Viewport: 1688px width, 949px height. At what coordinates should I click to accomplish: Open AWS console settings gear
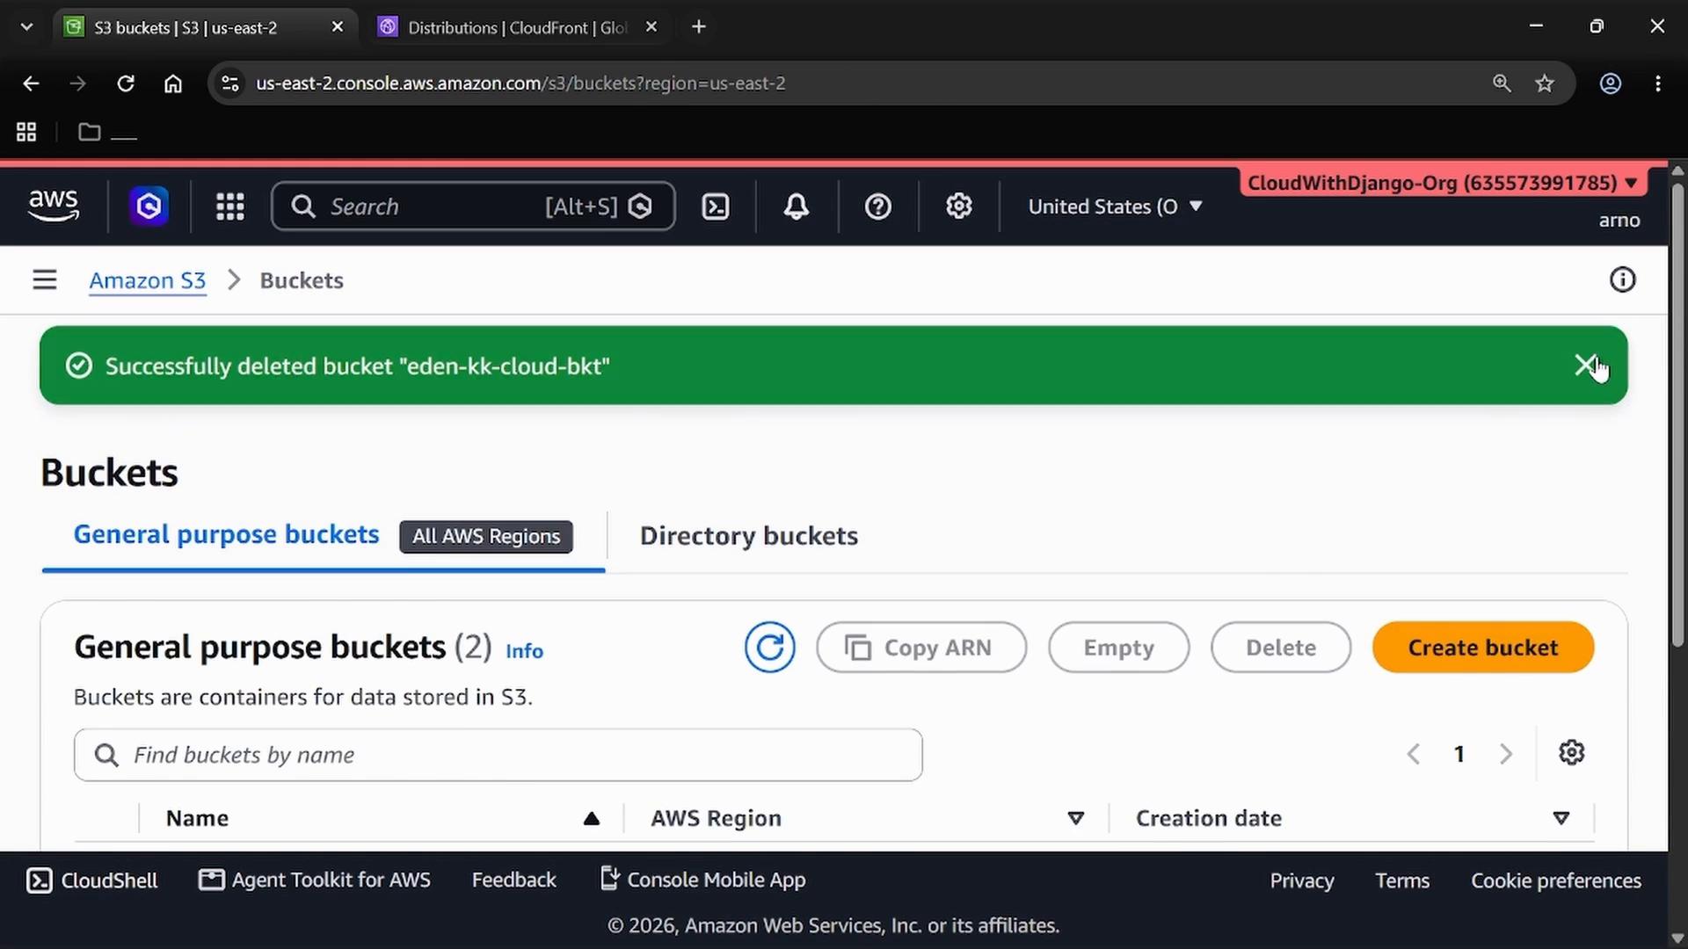(x=958, y=206)
